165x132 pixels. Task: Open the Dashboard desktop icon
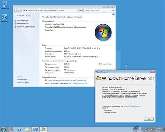pos(5,18)
